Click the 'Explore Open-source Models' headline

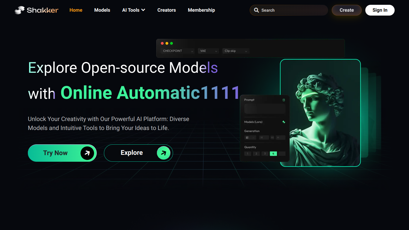[x=123, y=68]
